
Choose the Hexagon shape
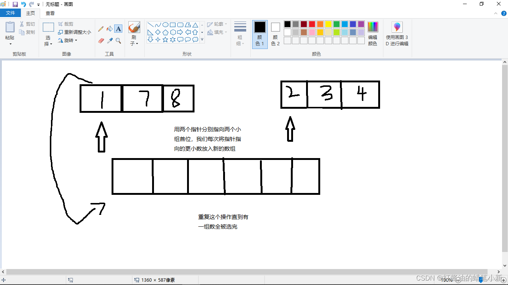point(173,32)
